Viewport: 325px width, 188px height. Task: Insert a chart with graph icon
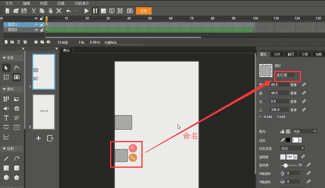[x=6, y=137]
